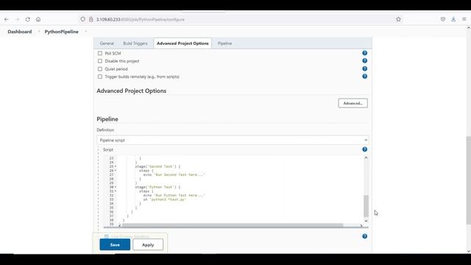Enable Trigger builds remotely checkbox
The width and height of the screenshot is (471, 265).
click(100, 77)
